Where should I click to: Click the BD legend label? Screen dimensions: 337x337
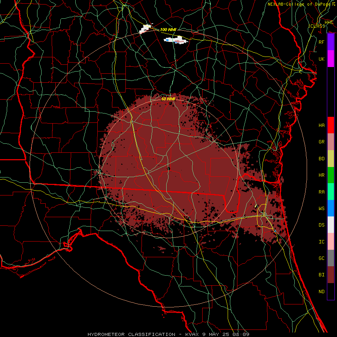[x=322, y=159]
